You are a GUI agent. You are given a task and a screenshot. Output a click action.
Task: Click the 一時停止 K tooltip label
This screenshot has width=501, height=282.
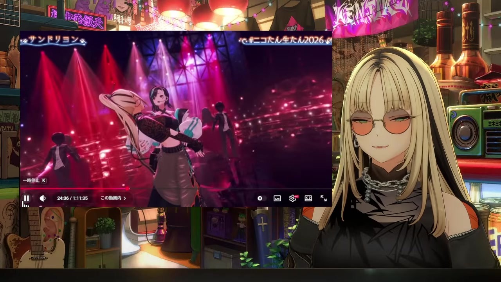tap(34, 180)
